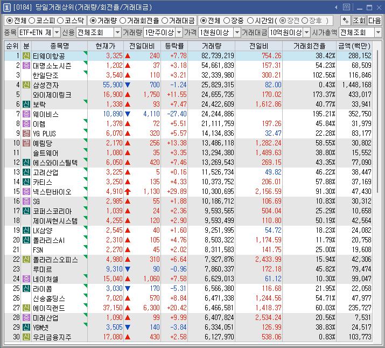Open the 종목 ETF+ETN dropdown
Screen dimensions: 385x348
(x=57, y=32)
